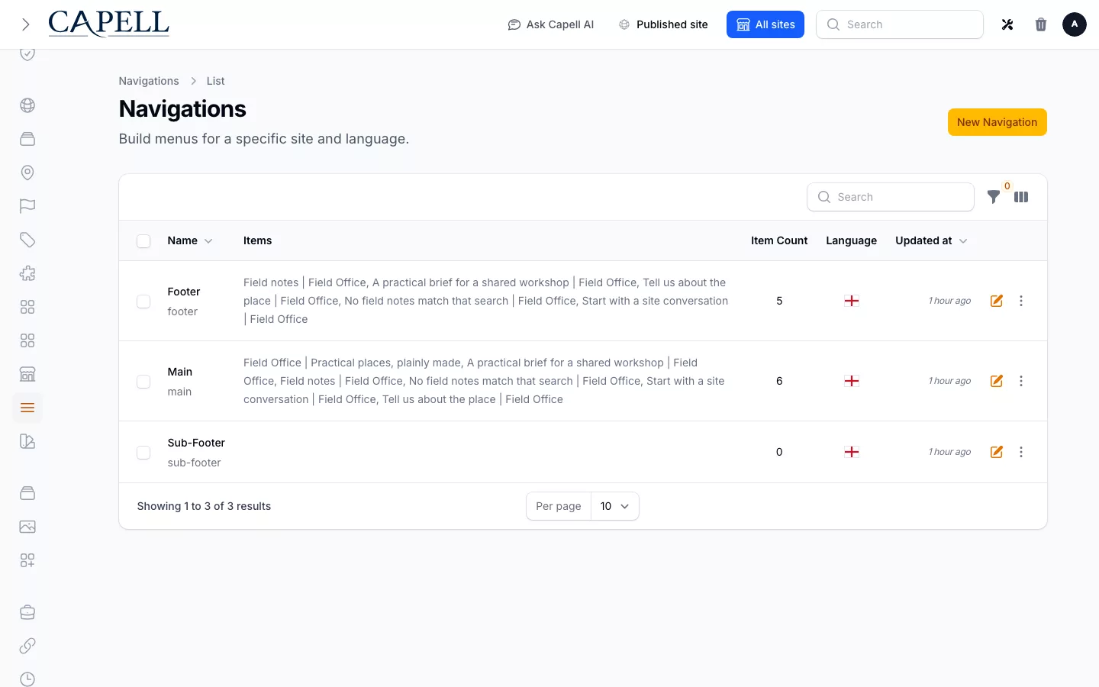
Task: Select the Item Count column header
Action: tap(778, 240)
